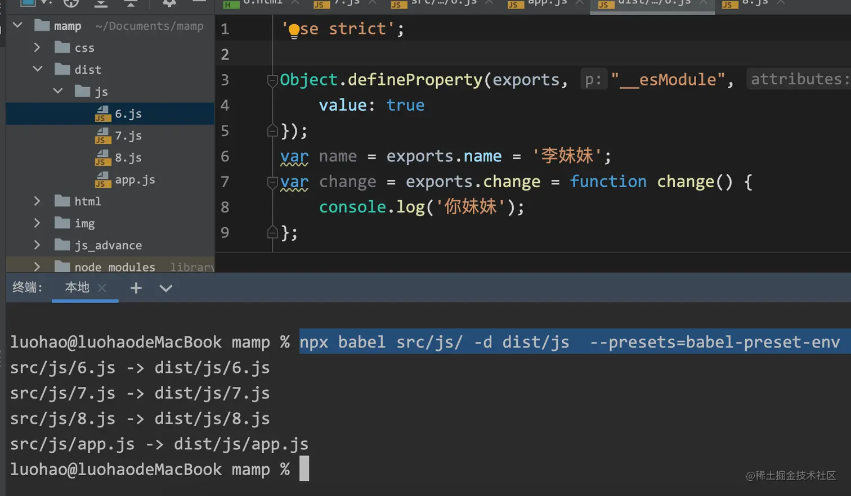Fold the Object.defineProperty block at line 3
The height and width of the screenshot is (496, 851).
(x=272, y=80)
